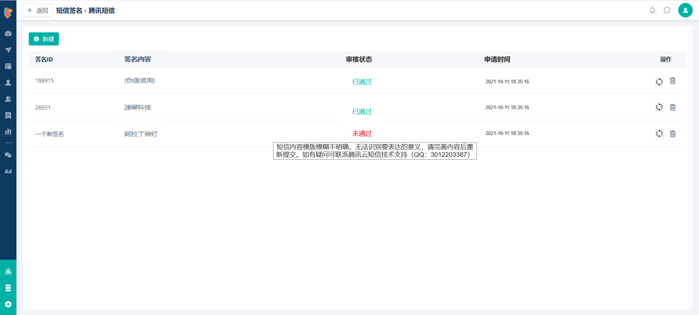Open the user avatar menu
Screen dimensions: 699x315
(x=685, y=10)
